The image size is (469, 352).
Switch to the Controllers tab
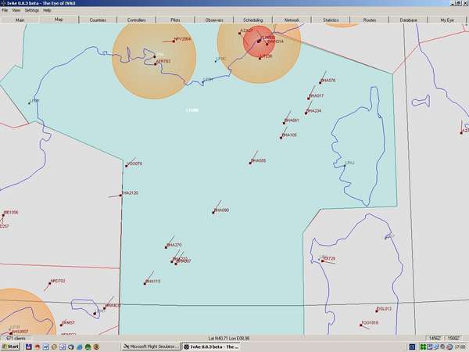[136, 20]
